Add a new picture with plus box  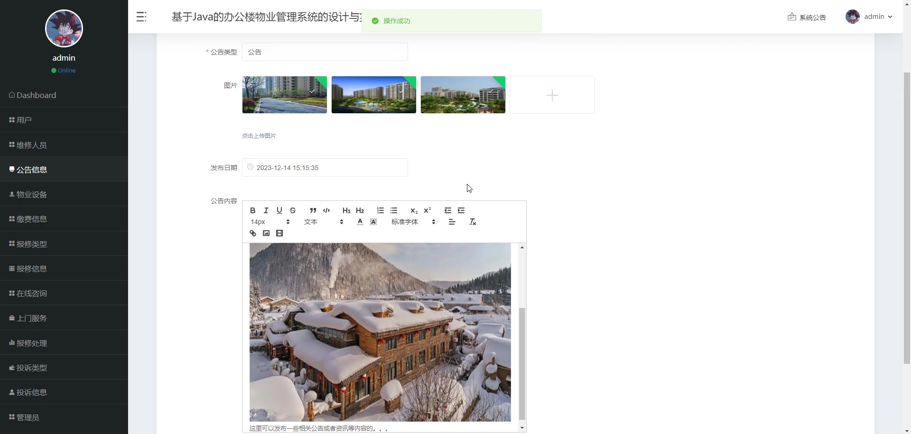tap(552, 95)
